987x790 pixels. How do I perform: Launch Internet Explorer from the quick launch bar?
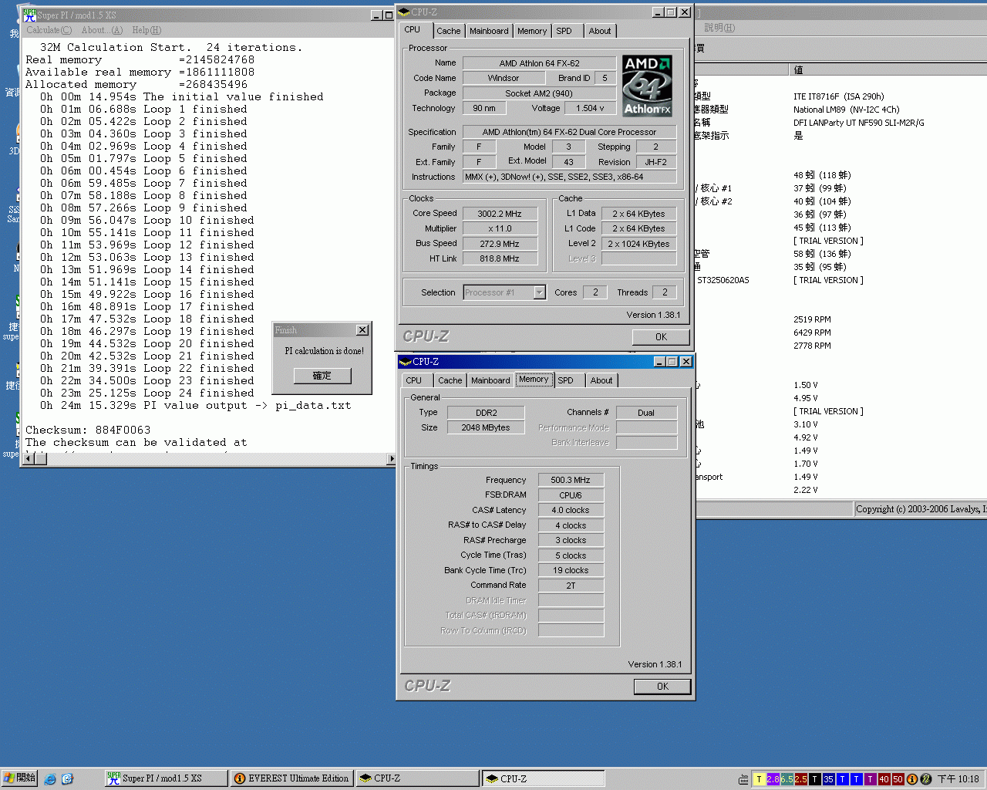[x=50, y=779]
